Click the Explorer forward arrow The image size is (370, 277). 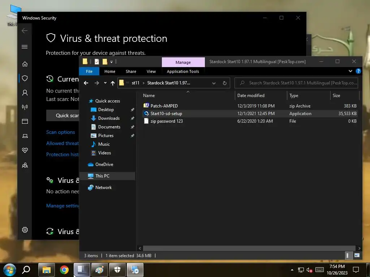coord(97,83)
